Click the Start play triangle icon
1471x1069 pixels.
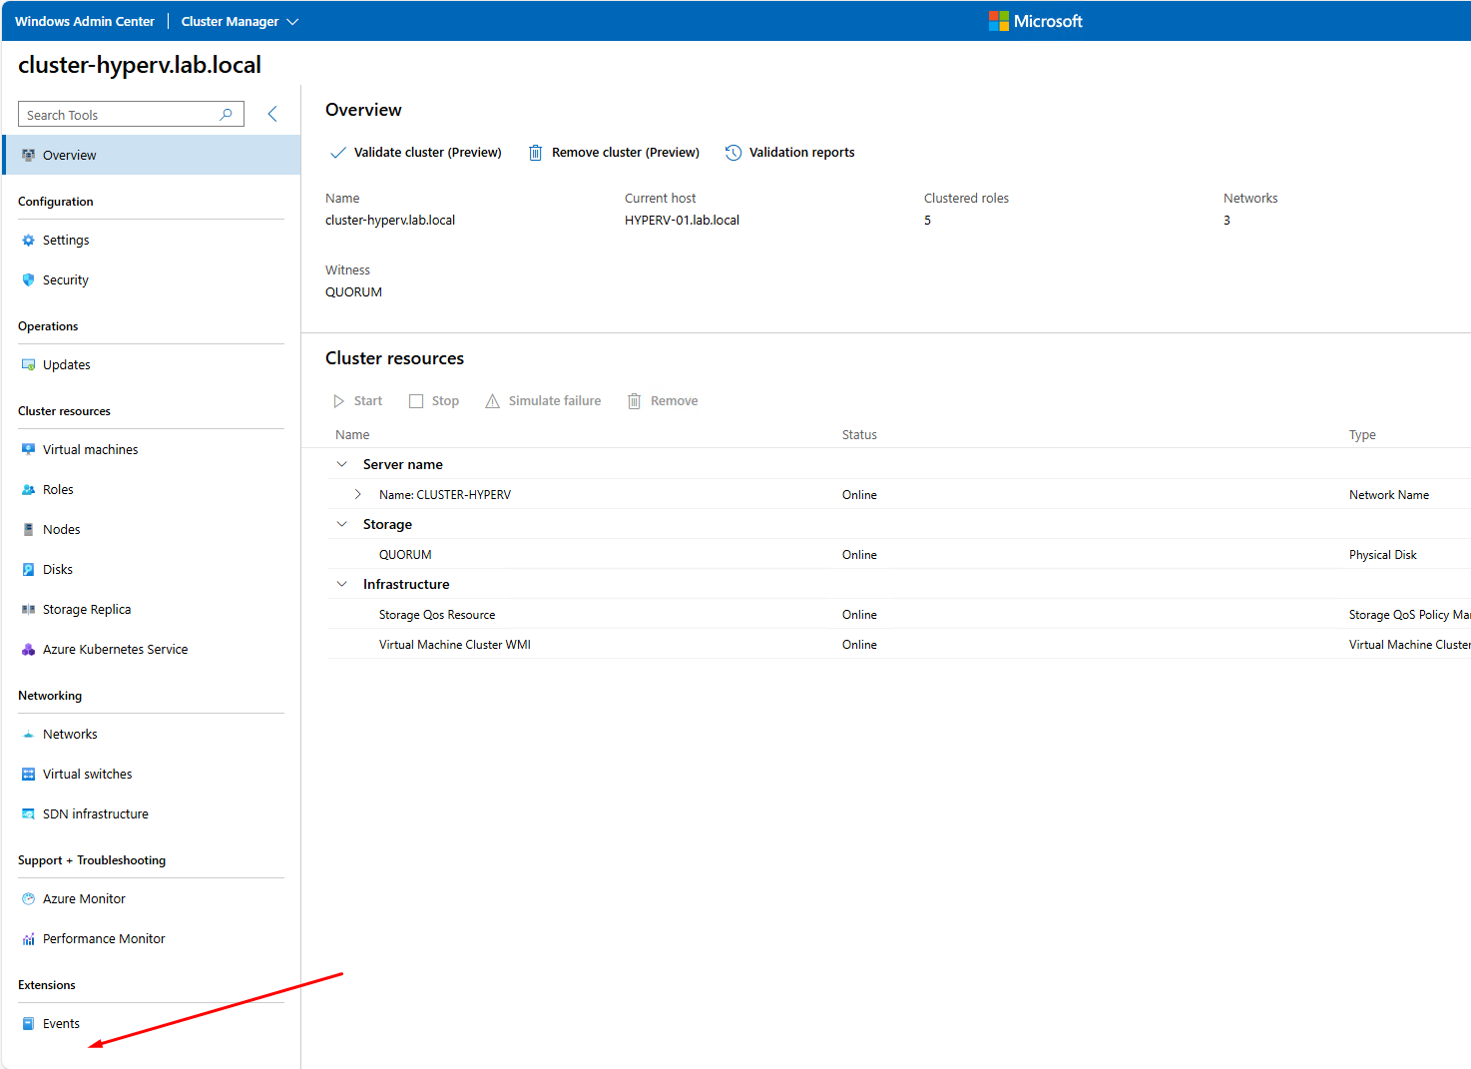click(x=338, y=401)
